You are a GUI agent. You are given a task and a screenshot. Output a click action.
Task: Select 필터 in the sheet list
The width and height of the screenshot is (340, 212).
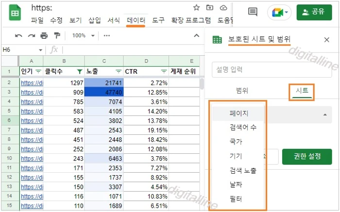pyautogui.click(x=238, y=199)
